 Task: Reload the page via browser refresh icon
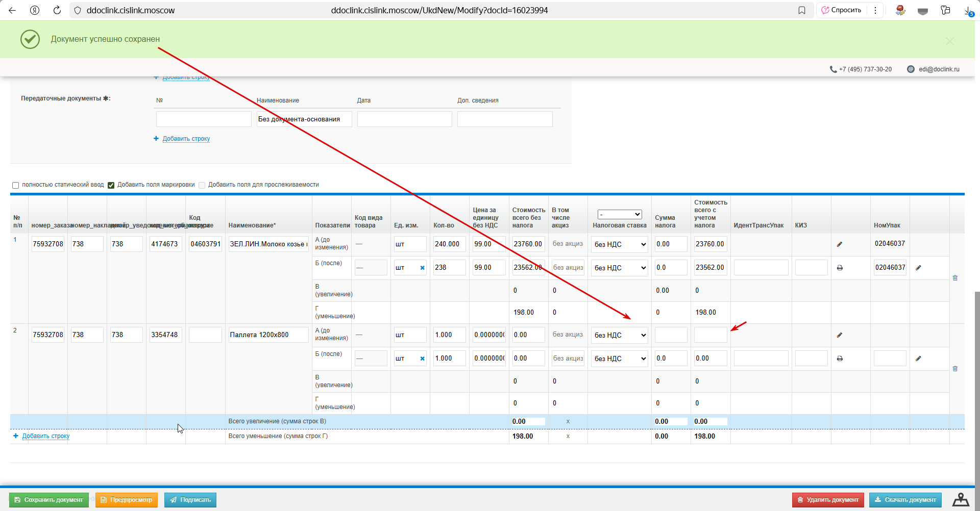click(57, 10)
